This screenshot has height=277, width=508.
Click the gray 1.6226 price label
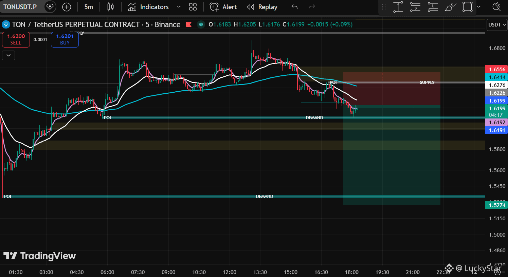point(496,93)
